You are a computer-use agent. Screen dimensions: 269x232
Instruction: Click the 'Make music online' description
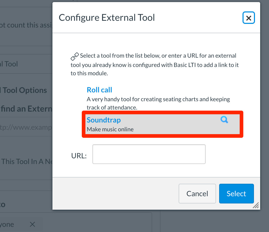click(110, 129)
